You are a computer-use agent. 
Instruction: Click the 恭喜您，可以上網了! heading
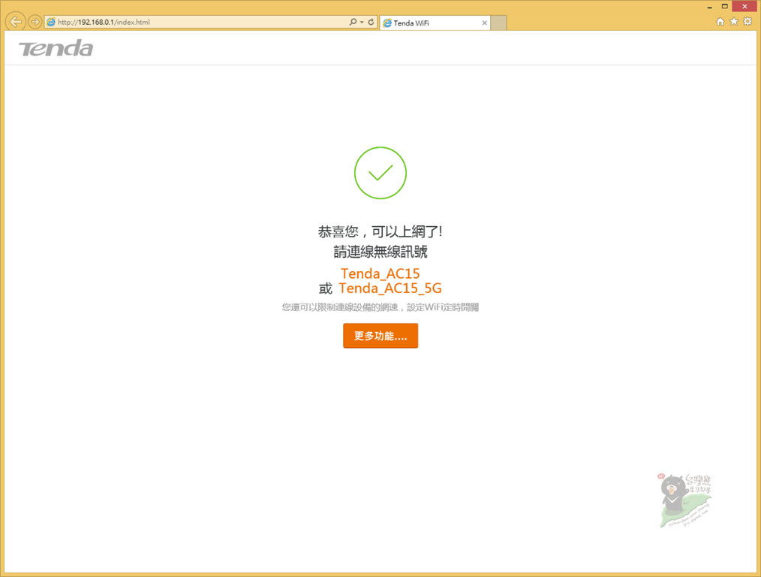380,231
